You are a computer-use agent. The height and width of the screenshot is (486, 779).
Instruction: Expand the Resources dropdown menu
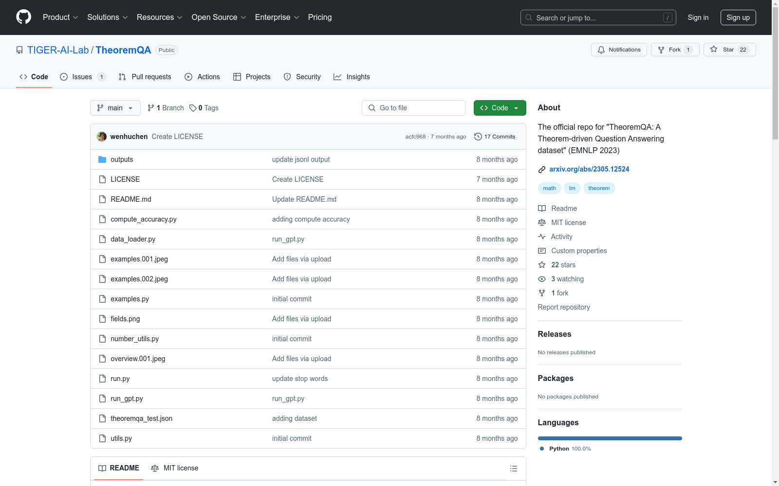[x=160, y=17]
